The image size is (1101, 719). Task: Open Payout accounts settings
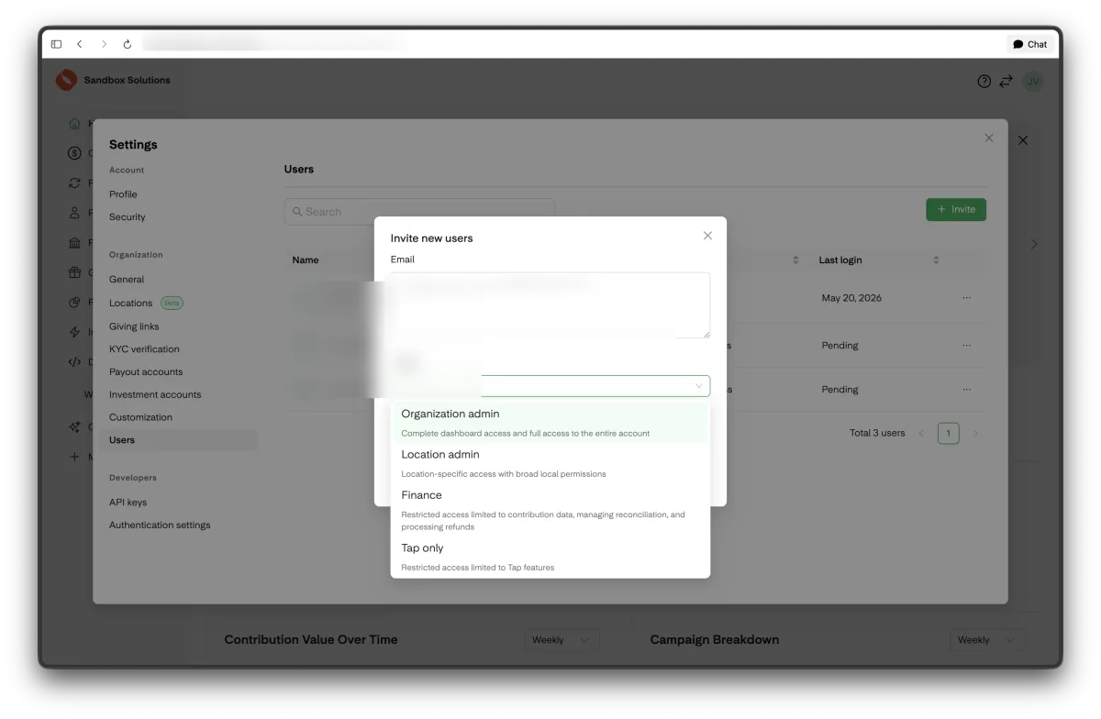146,372
